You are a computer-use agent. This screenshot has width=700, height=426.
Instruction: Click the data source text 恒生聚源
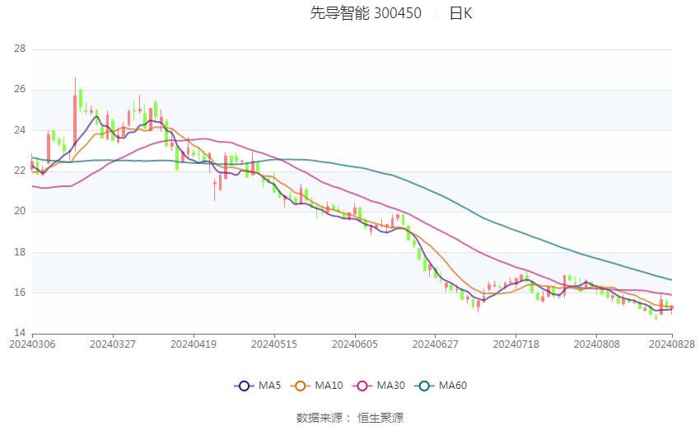pos(380,418)
